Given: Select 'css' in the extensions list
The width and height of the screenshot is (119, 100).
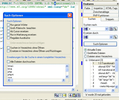Looking at the screenshot, I should pos(10,77).
